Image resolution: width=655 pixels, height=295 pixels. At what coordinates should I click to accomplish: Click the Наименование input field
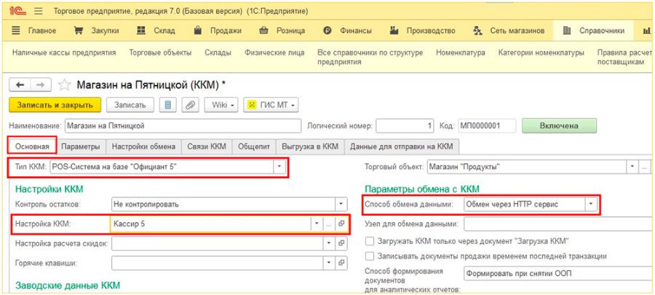tap(183, 126)
